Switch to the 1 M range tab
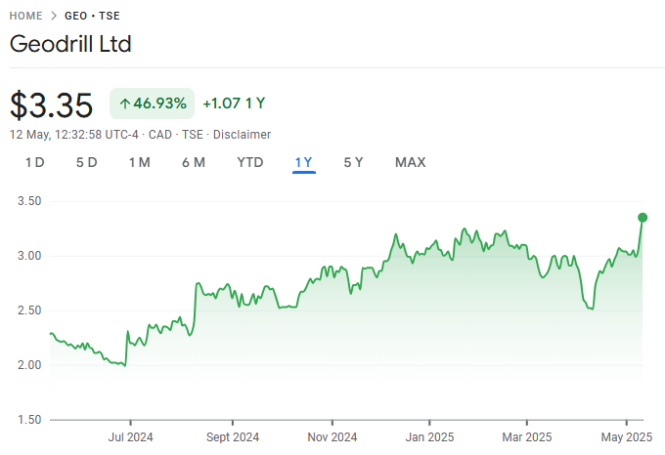The image size is (665, 455). [x=140, y=162]
